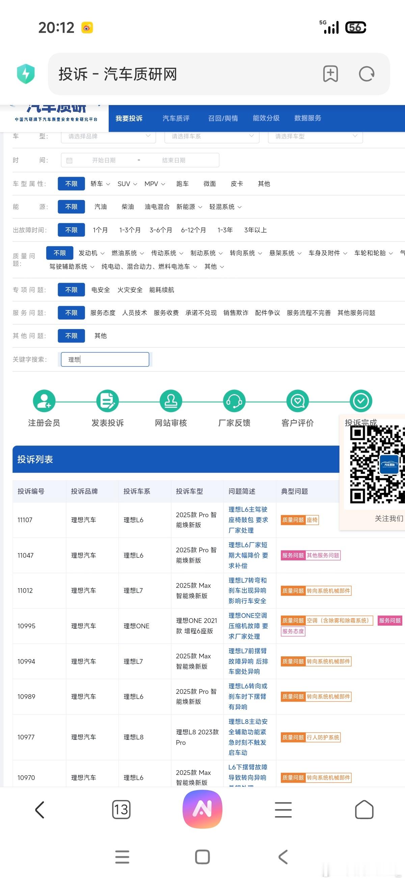The width and height of the screenshot is (405, 881).
Task: Select 不限 for 能源
Action: point(71,207)
